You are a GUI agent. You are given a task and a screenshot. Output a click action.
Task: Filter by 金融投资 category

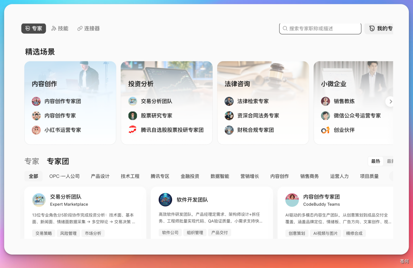190,176
